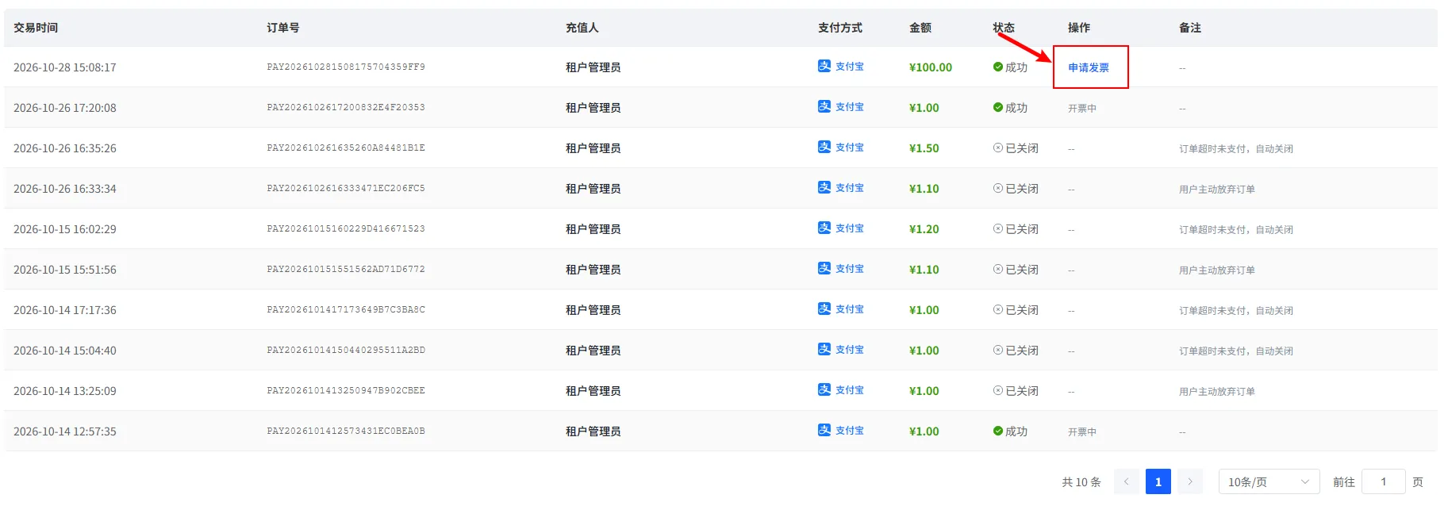Click the 开票中 label for 2026-10-14 12:57:35
This screenshot has height=510, width=1448.
[1082, 432]
